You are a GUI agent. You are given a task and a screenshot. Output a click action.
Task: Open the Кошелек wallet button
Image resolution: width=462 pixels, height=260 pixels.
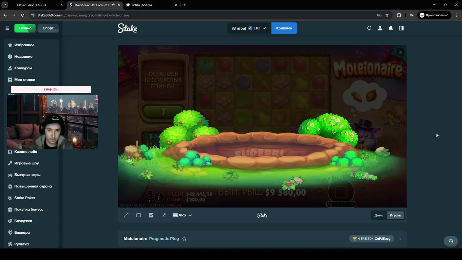(x=284, y=28)
